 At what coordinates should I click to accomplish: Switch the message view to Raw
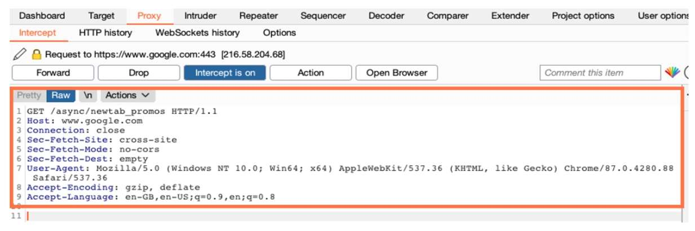tap(60, 96)
